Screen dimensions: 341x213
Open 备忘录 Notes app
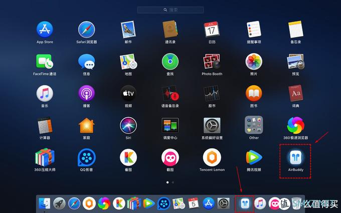point(295,30)
